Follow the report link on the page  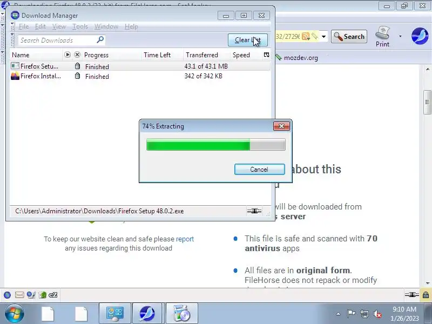point(185,239)
